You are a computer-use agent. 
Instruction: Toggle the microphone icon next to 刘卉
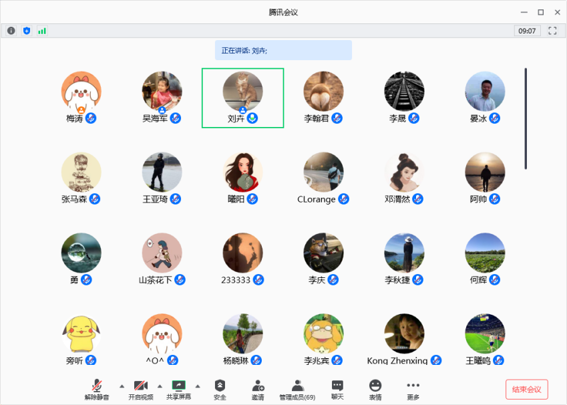(252, 118)
